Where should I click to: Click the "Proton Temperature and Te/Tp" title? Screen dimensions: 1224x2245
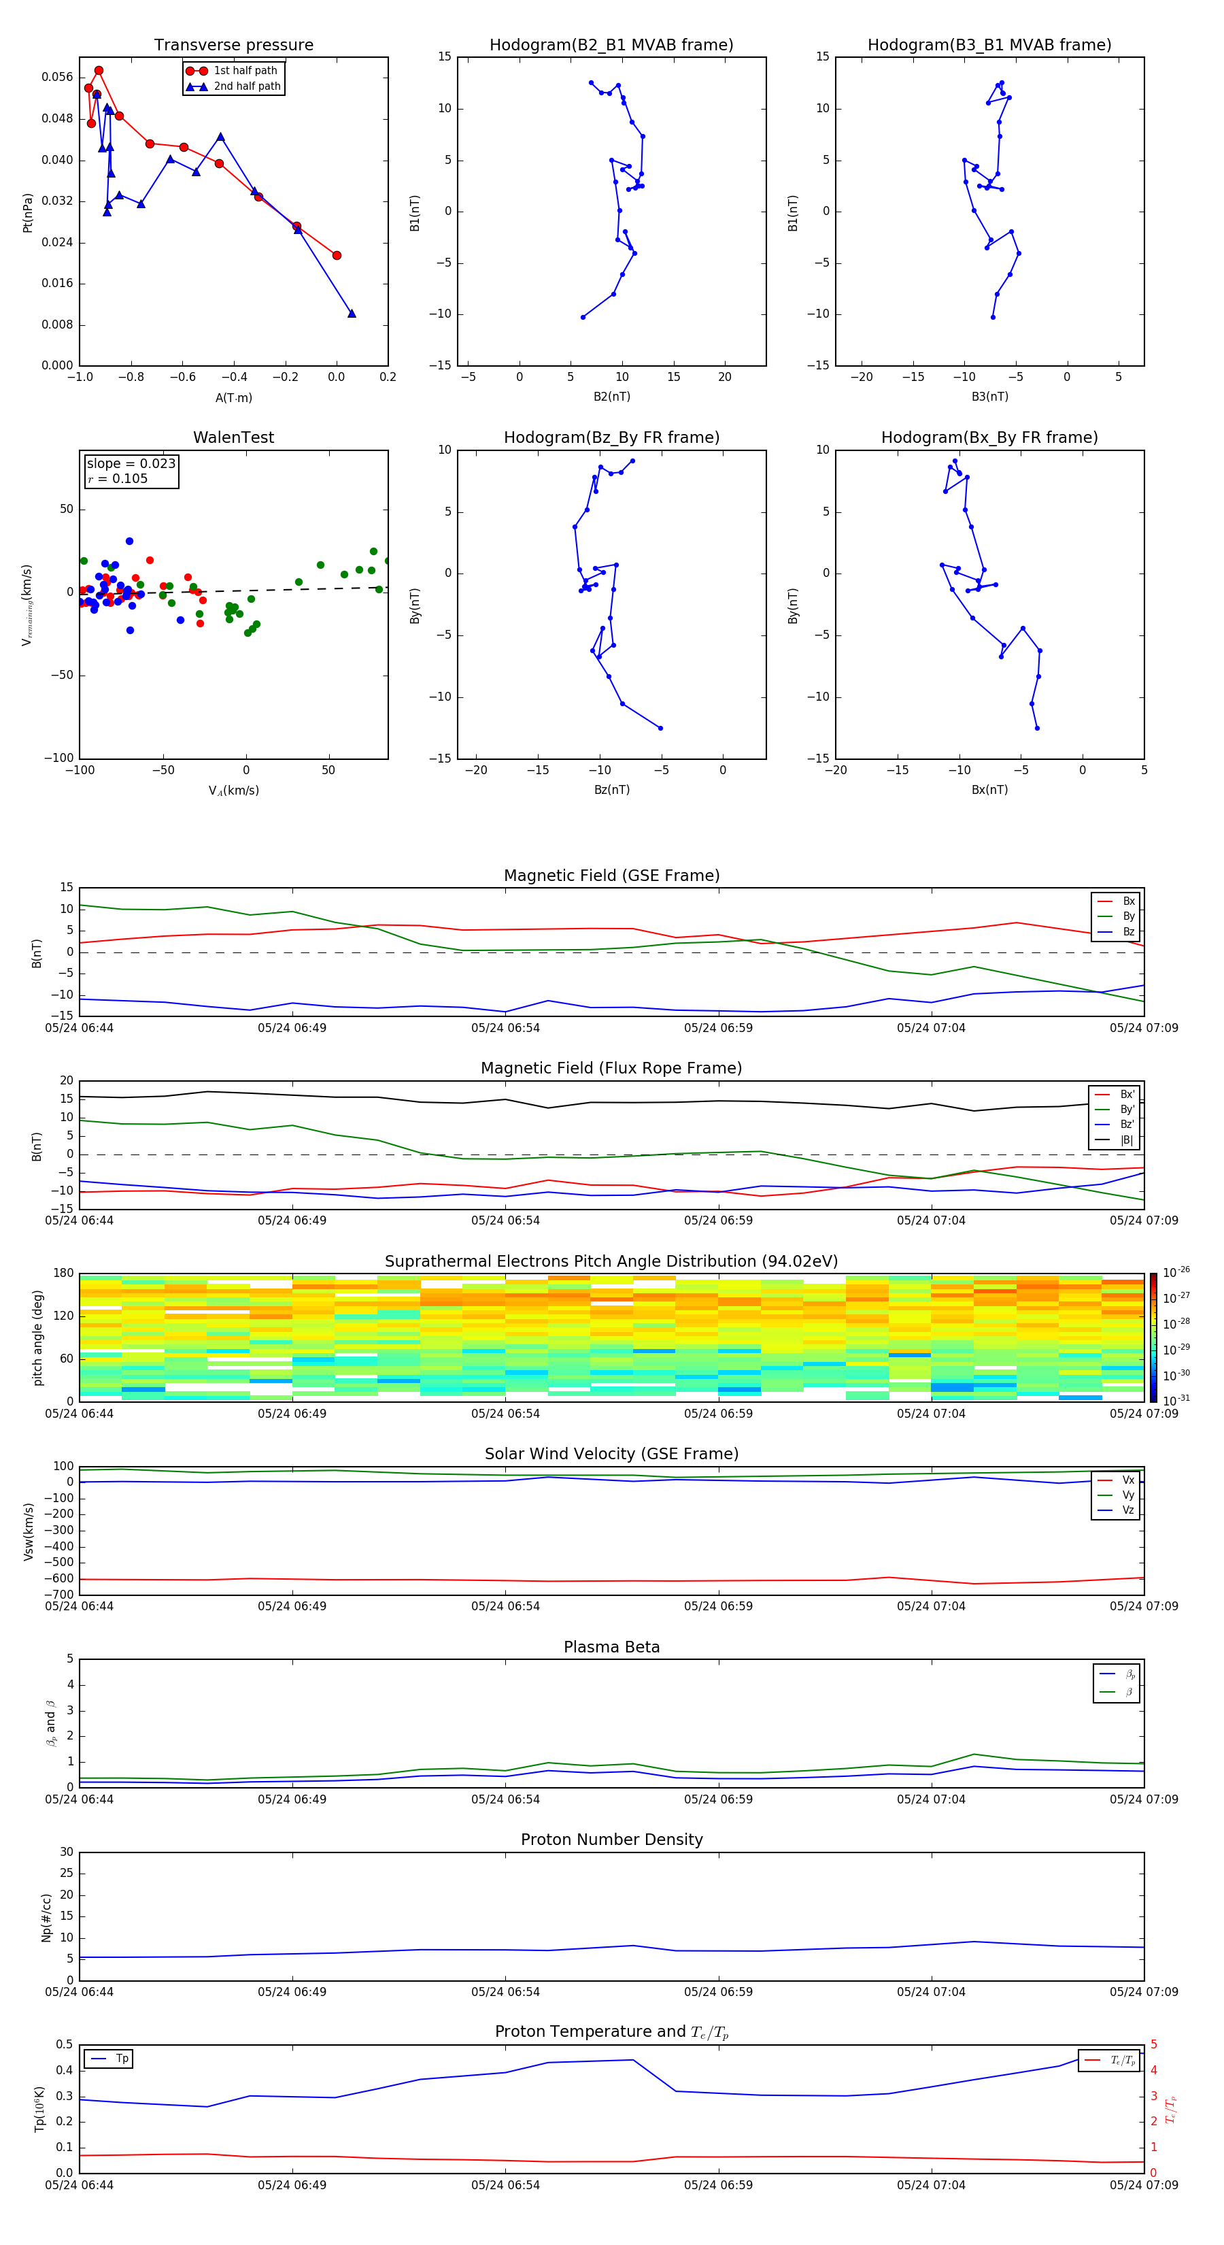(x=611, y=2032)
